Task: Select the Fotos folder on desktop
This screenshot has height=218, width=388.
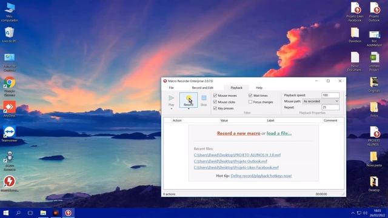Action: pos(374,109)
